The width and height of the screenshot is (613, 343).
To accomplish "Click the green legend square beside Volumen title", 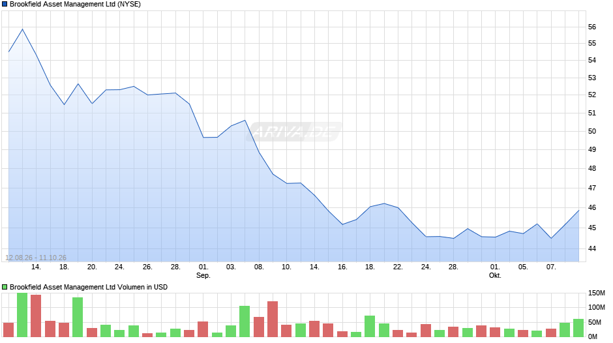I will 5,287.
